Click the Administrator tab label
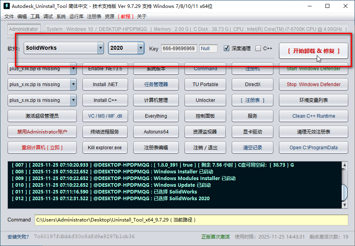The width and height of the screenshot is (355, 246). tap(24, 29)
